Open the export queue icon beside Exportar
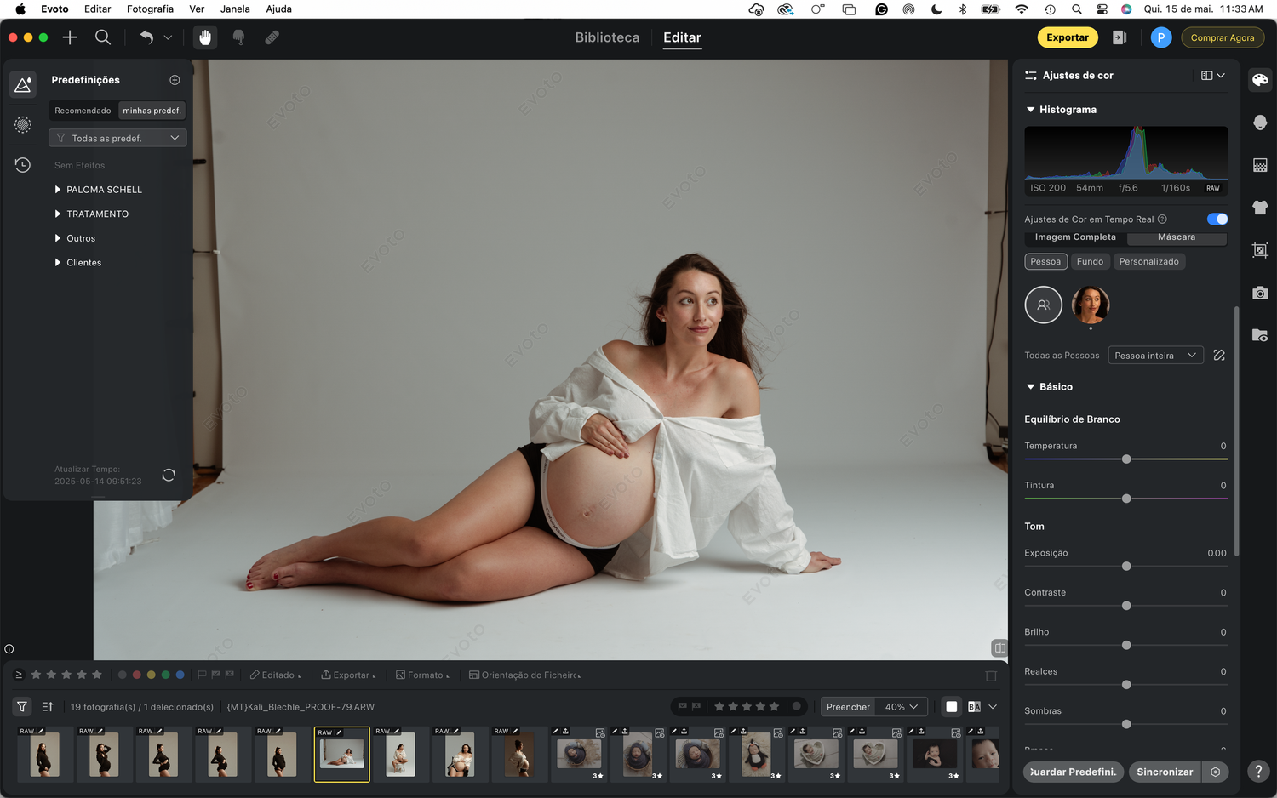This screenshot has height=798, width=1277. pyautogui.click(x=1120, y=37)
